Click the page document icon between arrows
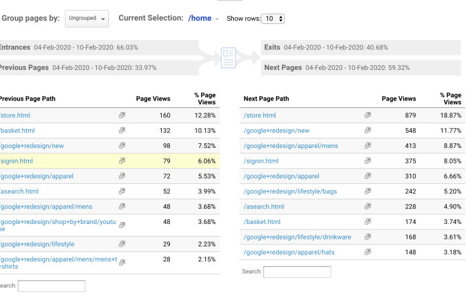 click(x=229, y=58)
